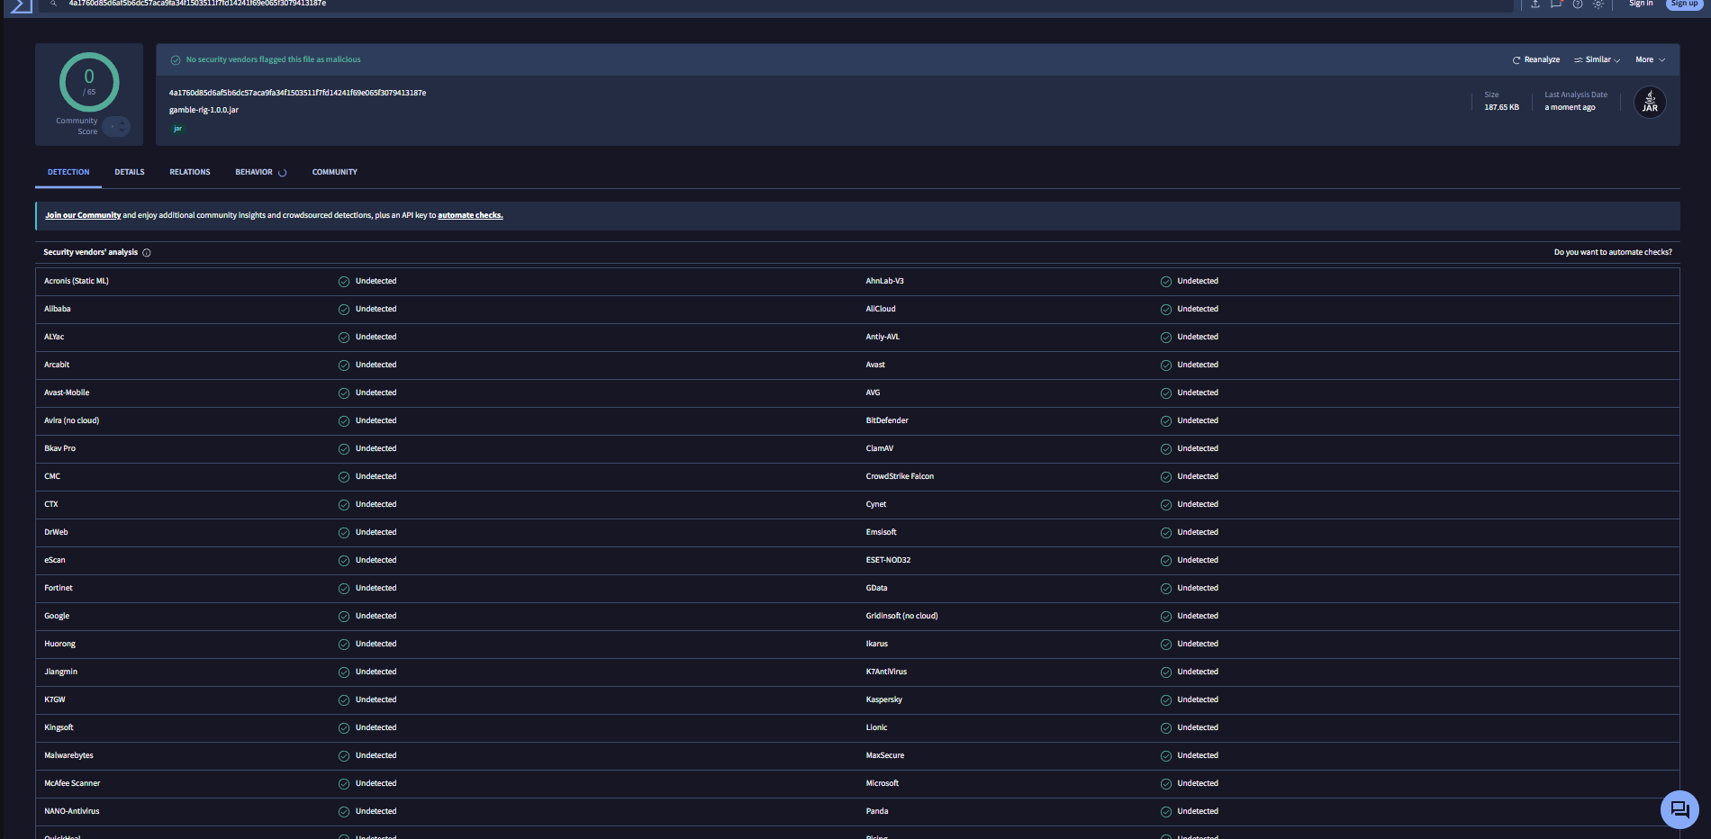Click check icon in Acronis (Static ML) row
Screen dimensions: 1711x839
point(344,282)
